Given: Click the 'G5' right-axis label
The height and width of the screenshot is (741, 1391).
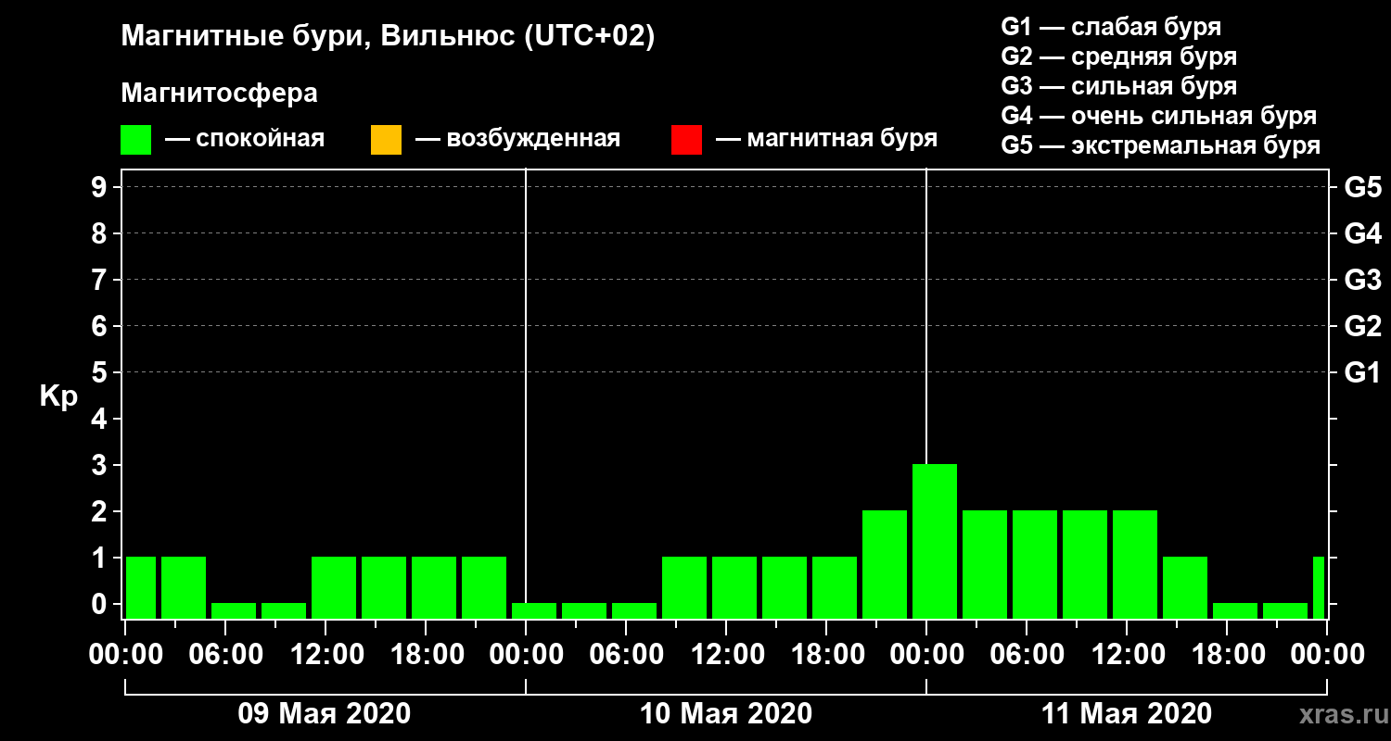Looking at the screenshot, I should coord(1362,188).
